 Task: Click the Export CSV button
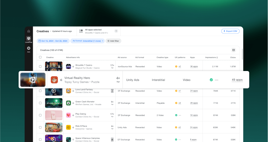(x=230, y=31)
